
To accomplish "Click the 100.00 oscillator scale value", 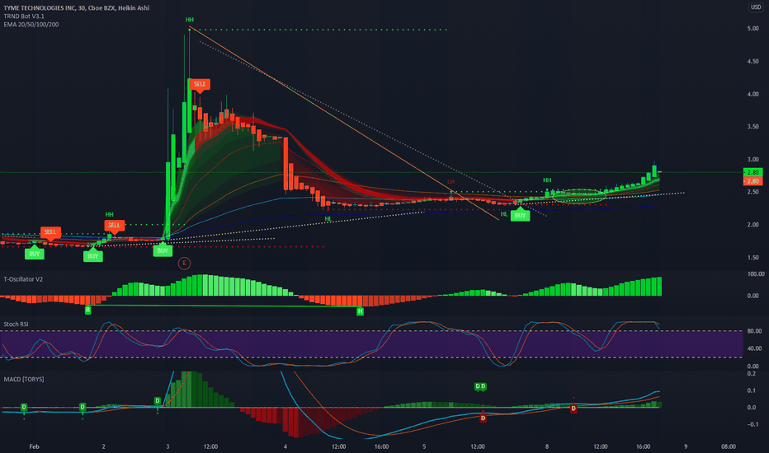I will (756, 274).
